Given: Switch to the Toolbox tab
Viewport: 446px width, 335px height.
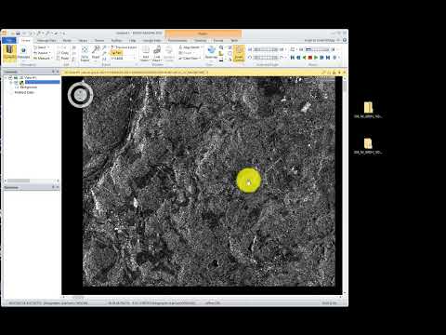Looking at the screenshot, I should pyautogui.click(x=116, y=40).
